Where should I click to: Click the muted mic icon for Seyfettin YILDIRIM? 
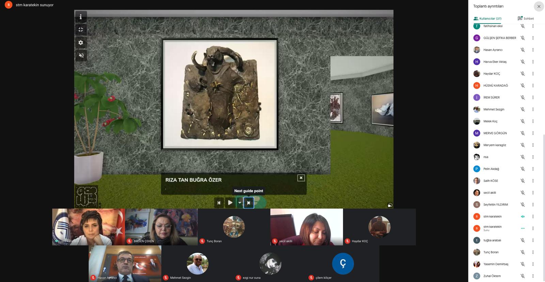click(523, 205)
